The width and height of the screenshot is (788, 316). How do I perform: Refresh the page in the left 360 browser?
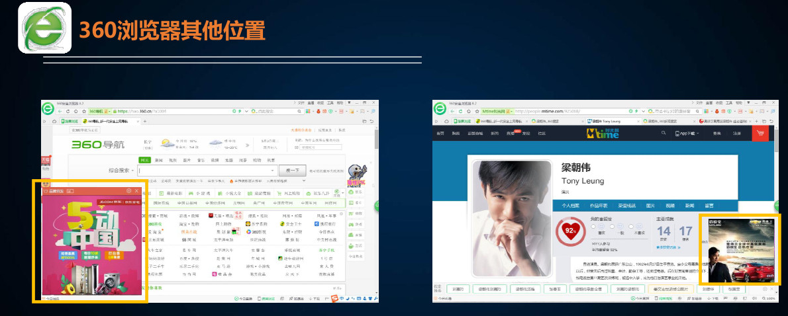click(68, 111)
